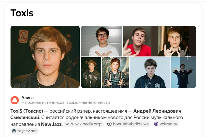The height and width of the screenshot is (137, 207).
Task: Open the black hoodie hand-sign photo
Action: click(x=174, y=41)
